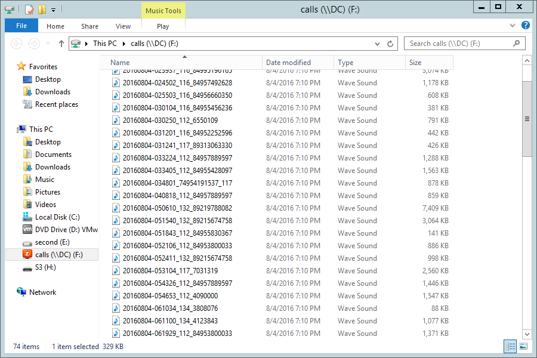The width and height of the screenshot is (537, 358).
Task: Click the New folder quick access icon
Action: tap(42, 9)
